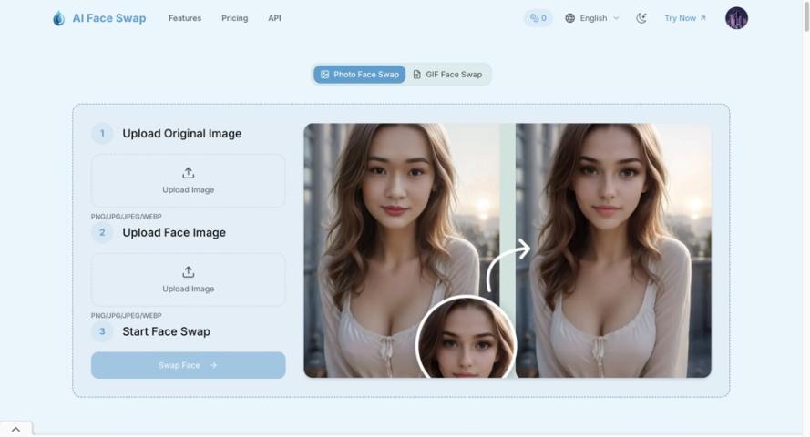Click the credits counter badge icon

[x=534, y=18]
